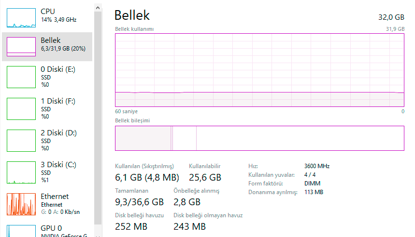
Task: Select the Ethernet activity graph thumbnail
Action: (x=21, y=204)
